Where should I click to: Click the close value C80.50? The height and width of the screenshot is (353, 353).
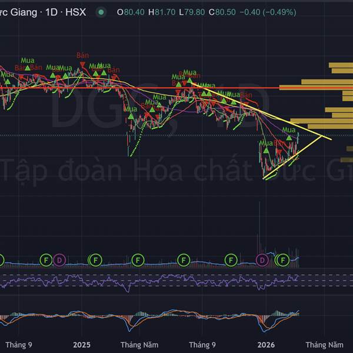[222, 12]
